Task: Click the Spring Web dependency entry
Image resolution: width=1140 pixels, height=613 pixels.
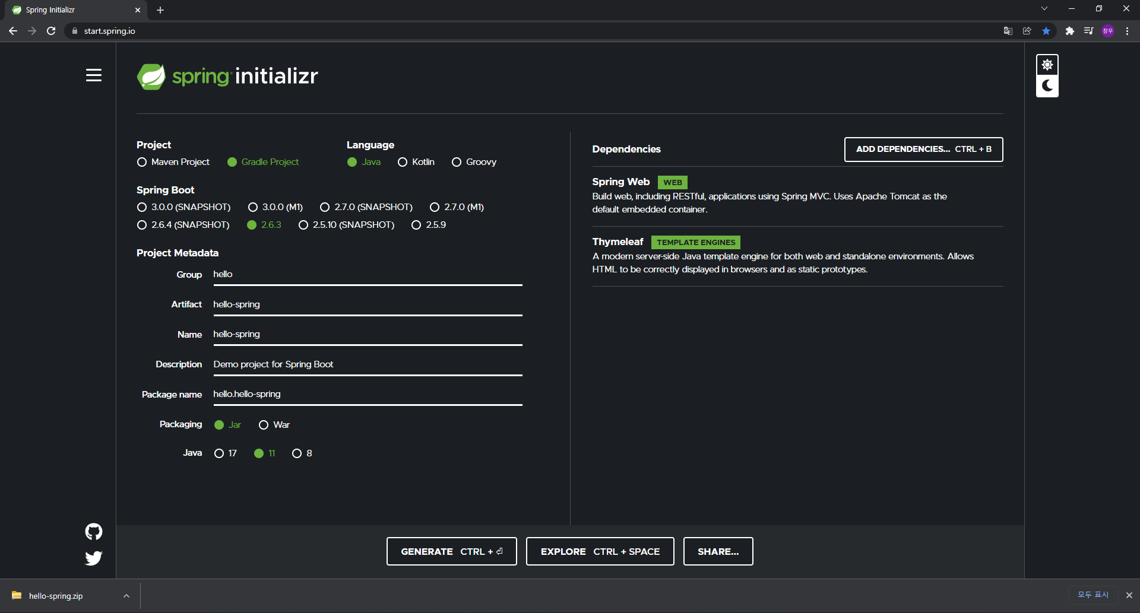Action: [797, 196]
